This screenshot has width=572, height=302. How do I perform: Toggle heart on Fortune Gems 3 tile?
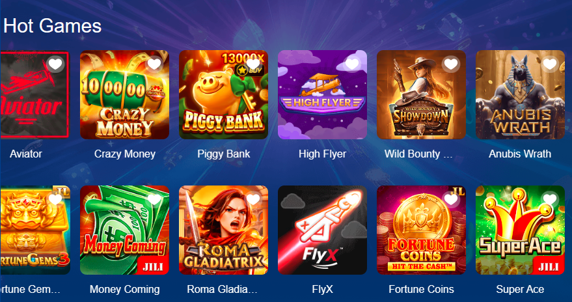55,200
